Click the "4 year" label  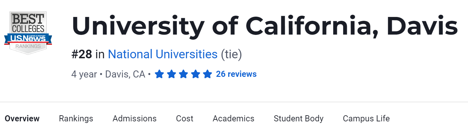[x=84, y=74]
